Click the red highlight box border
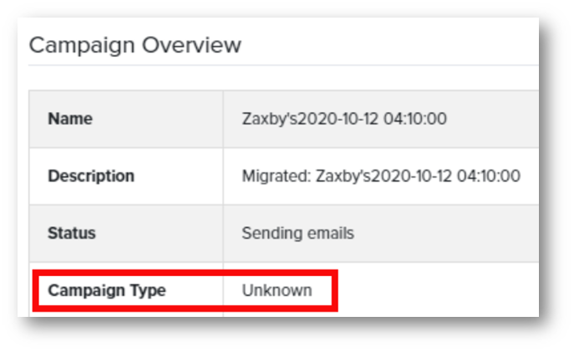 coord(185,273)
